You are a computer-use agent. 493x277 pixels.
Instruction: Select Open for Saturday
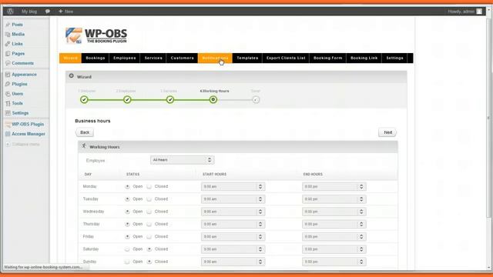pos(127,249)
